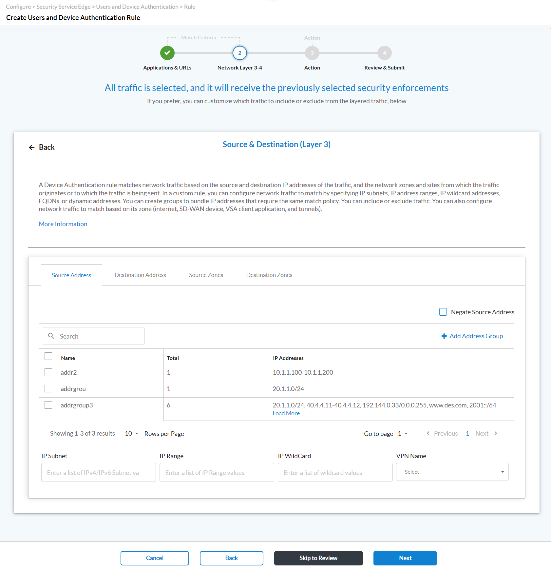This screenshot has height=571, width=551.
Task: Open the Go to page dropdown
Action: [x=402, y=433]
